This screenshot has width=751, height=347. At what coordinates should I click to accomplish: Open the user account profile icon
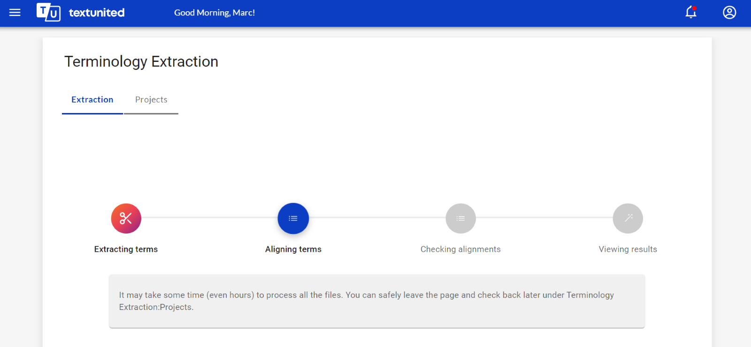[x=729, y=13]
